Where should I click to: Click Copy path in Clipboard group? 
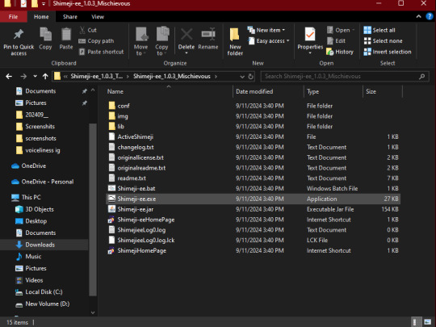[x=96, y=41]
